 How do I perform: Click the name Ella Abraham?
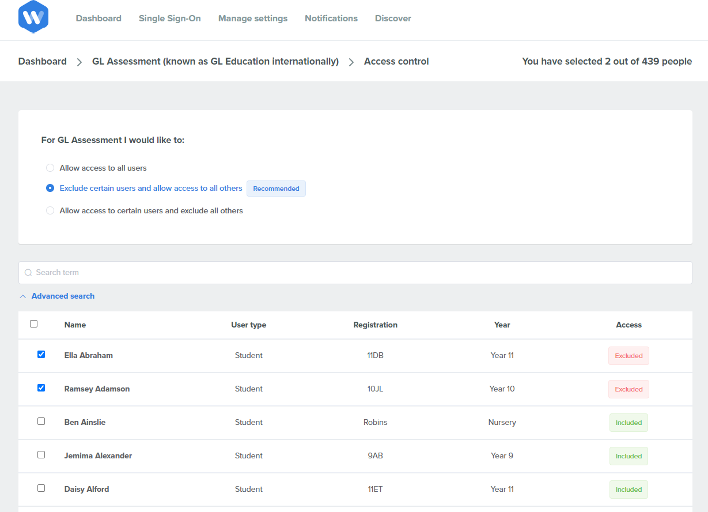click(x=89, y=355)
